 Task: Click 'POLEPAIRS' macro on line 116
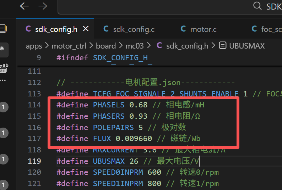pyautogui.click(x=113, y=128)
